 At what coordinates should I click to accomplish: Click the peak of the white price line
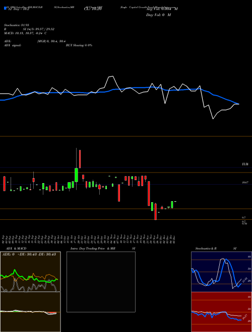point(112,76)
